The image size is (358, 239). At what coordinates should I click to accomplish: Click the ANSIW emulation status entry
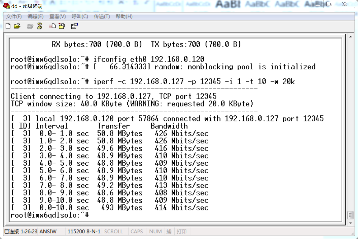48,231
